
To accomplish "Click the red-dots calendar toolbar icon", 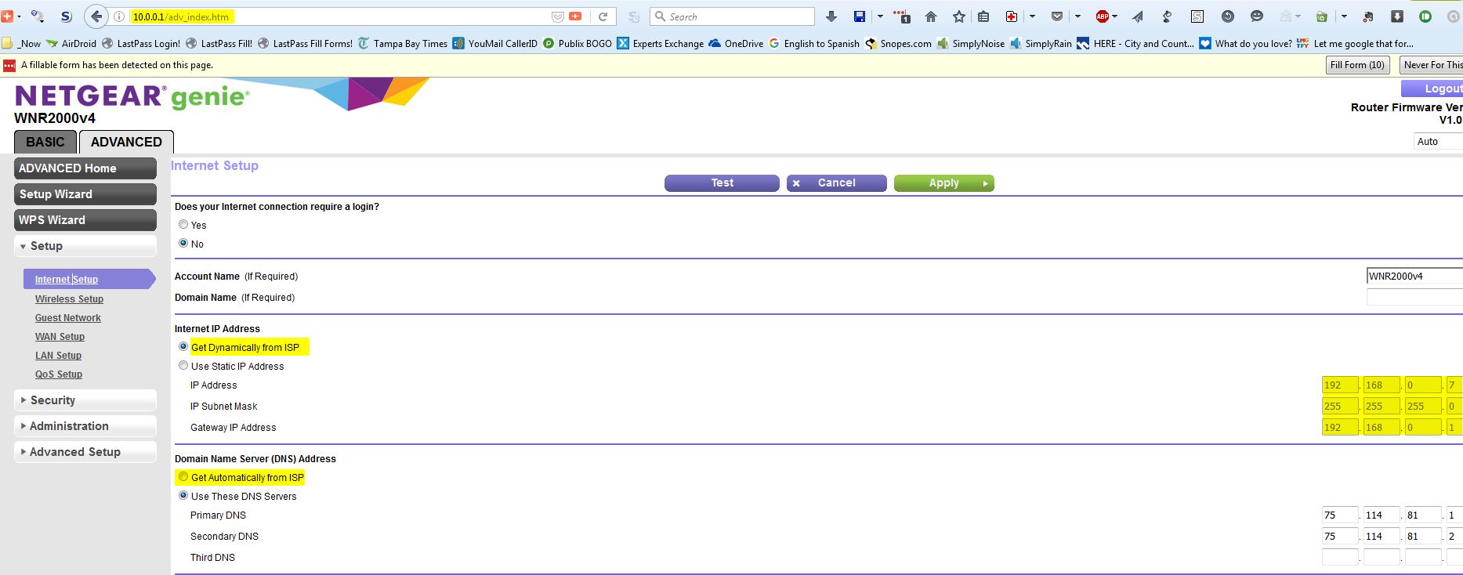I will 902,16.
